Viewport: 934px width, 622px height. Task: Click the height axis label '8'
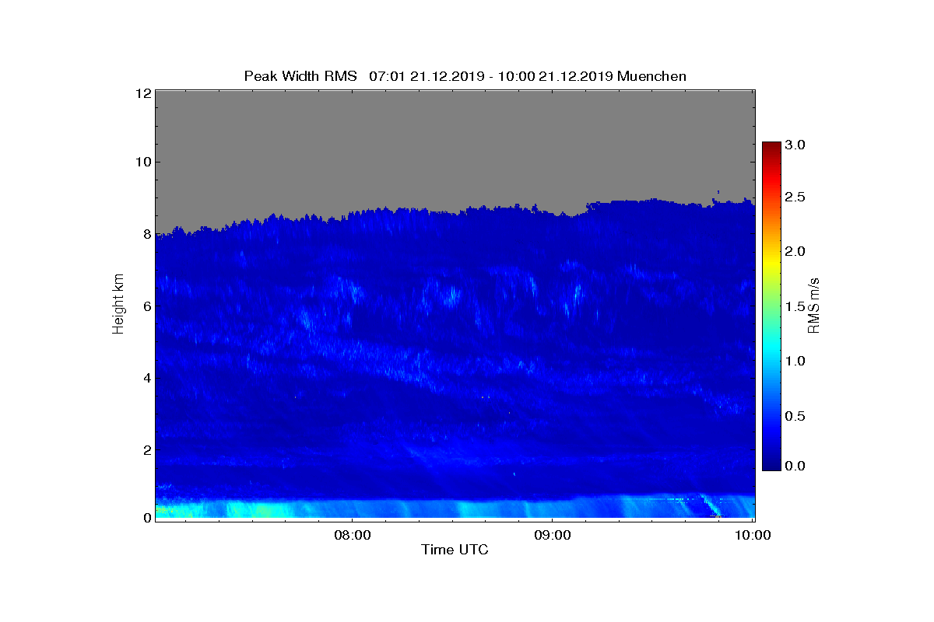[x=146, y=234]
